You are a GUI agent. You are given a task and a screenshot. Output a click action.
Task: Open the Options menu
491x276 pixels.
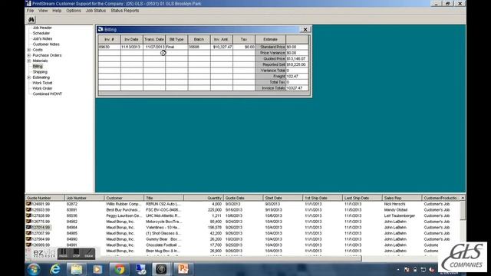coord(74,11)
